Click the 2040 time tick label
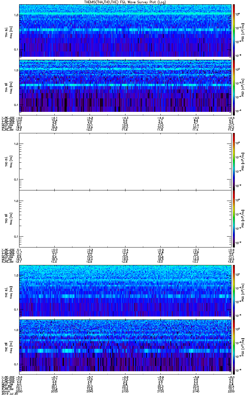The height and width of the screenshot is (396, 247). pos(90,391)
